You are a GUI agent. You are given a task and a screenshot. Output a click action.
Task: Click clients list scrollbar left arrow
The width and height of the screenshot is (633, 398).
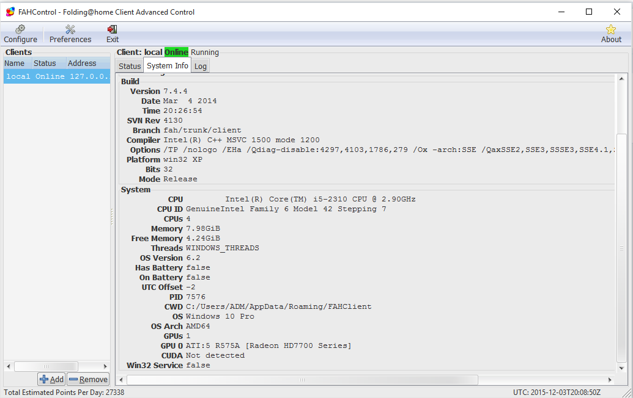tap(9, 367)
